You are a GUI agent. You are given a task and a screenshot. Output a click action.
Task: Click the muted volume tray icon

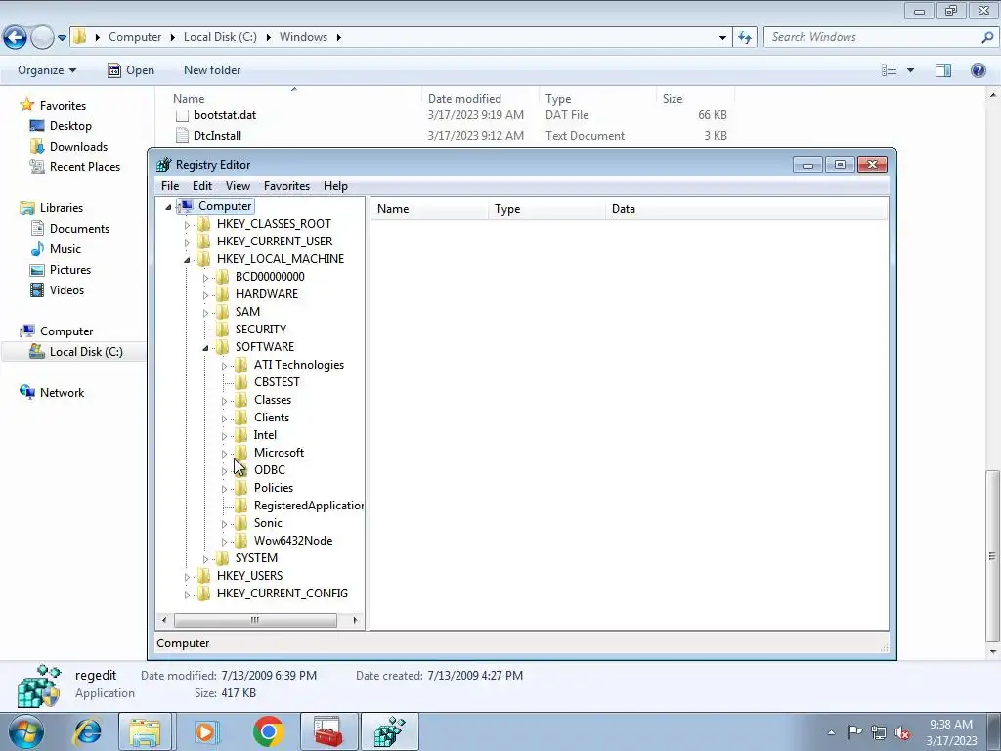click(x=902, y=732)
